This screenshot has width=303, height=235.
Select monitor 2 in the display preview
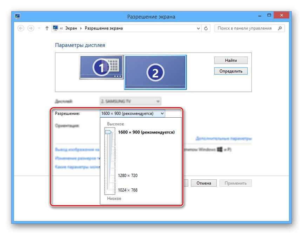pos(155,72)
